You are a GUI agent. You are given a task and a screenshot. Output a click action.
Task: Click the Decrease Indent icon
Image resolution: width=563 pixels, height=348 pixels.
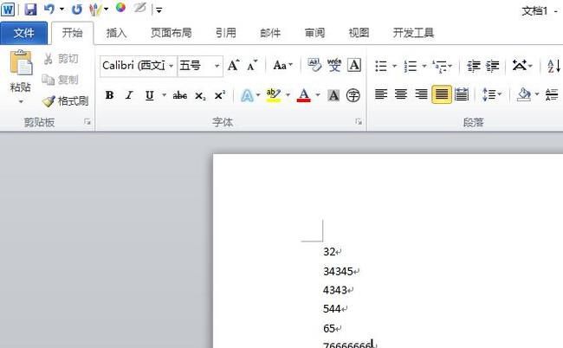pyautogui.click(x=473, y=66)
